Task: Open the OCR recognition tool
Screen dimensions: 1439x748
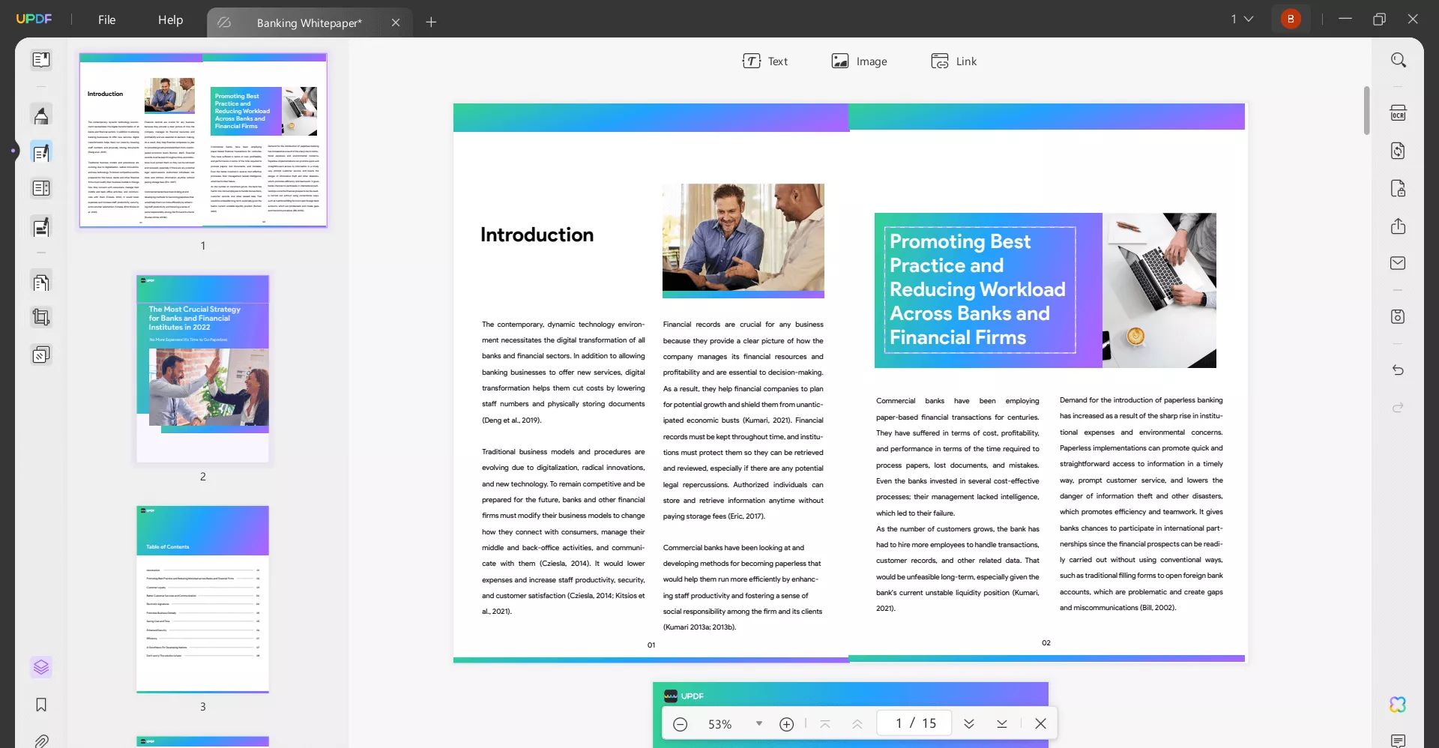Action: tap(1398, 113)
